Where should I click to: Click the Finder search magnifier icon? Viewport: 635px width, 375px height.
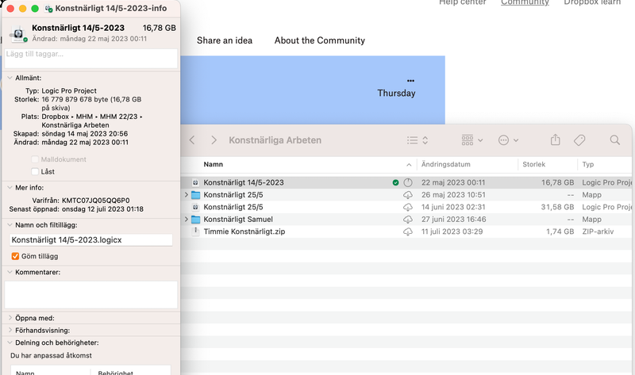(615, 140)
